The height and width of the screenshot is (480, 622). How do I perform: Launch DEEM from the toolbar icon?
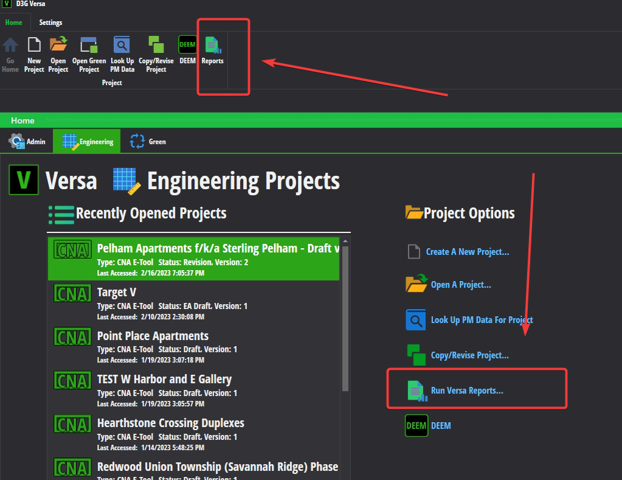click(x=187, y=44)
